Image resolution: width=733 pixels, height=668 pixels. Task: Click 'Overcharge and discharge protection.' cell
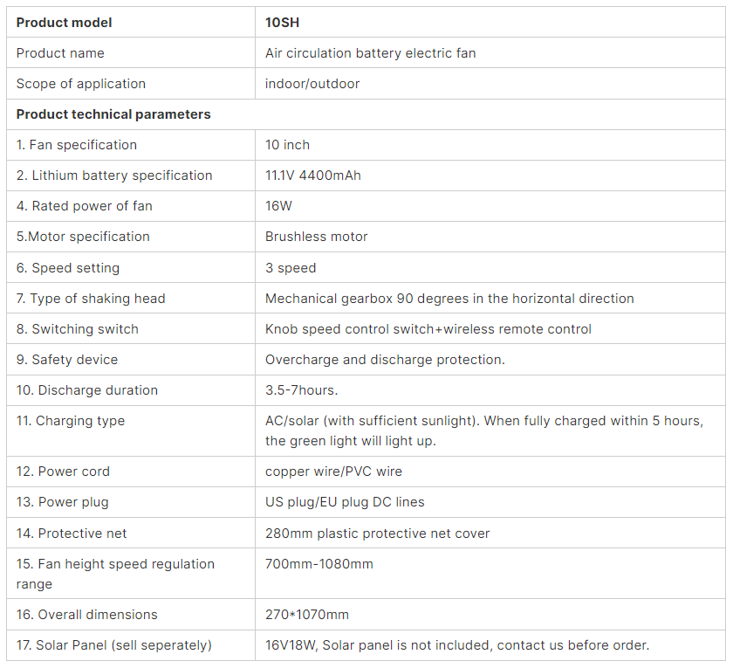pyautogui.click(x=490, y=359)
